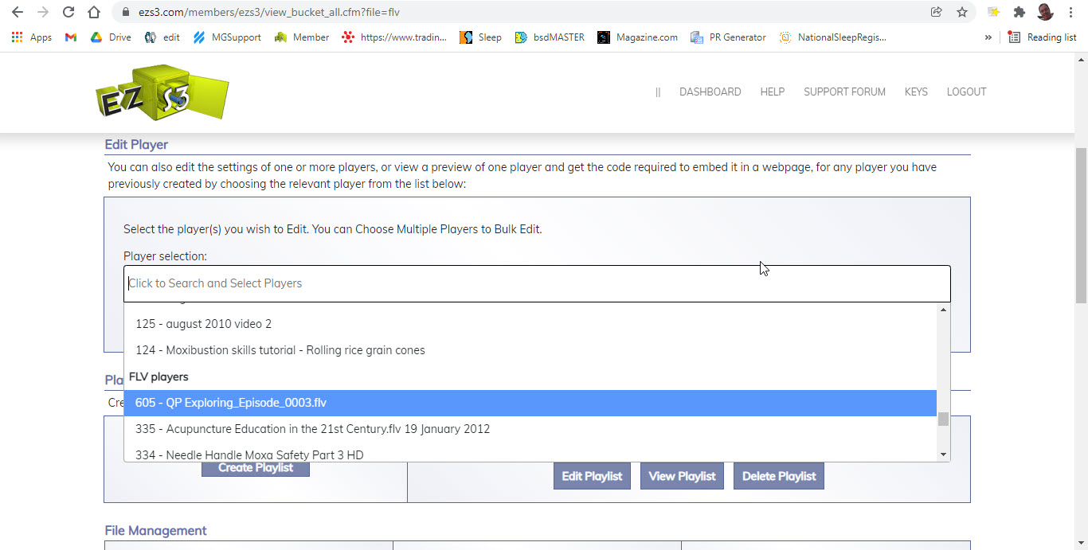Image resolution: width=1088 pixels, height=550 pixels.
Task: Click the page vertical scrollbar thumb
Action: point(1081,225)
